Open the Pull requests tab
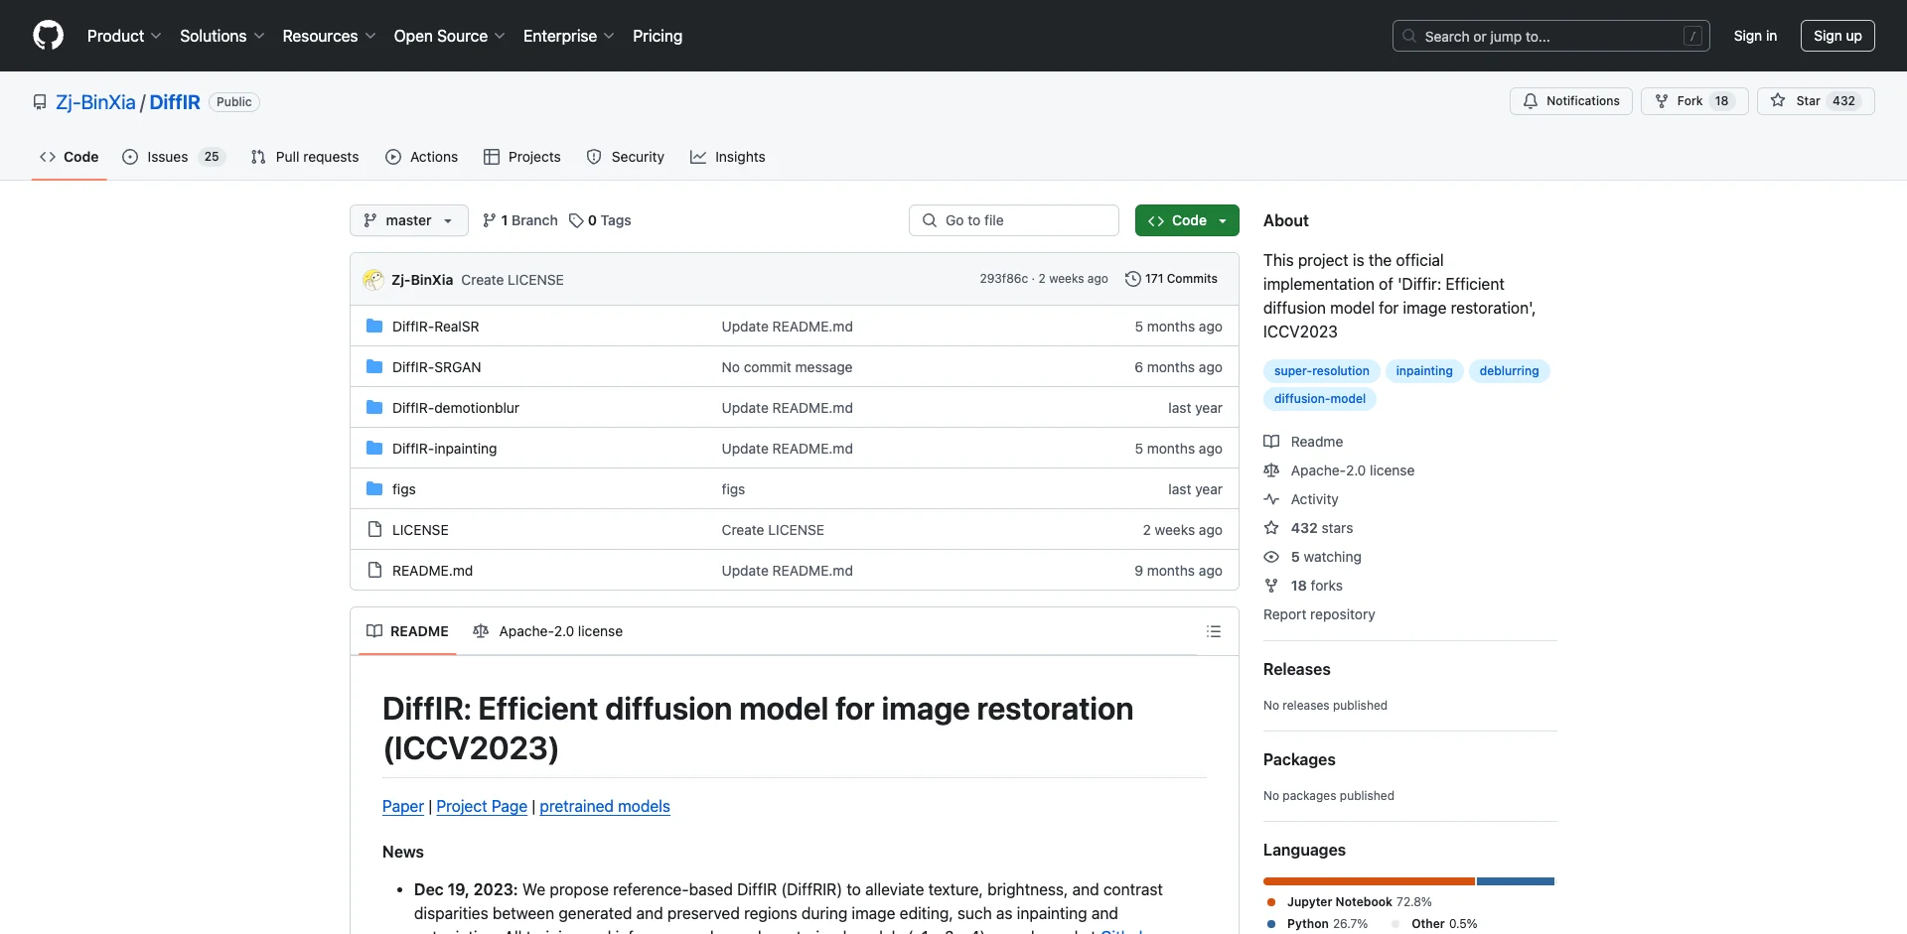 [305, 157]
